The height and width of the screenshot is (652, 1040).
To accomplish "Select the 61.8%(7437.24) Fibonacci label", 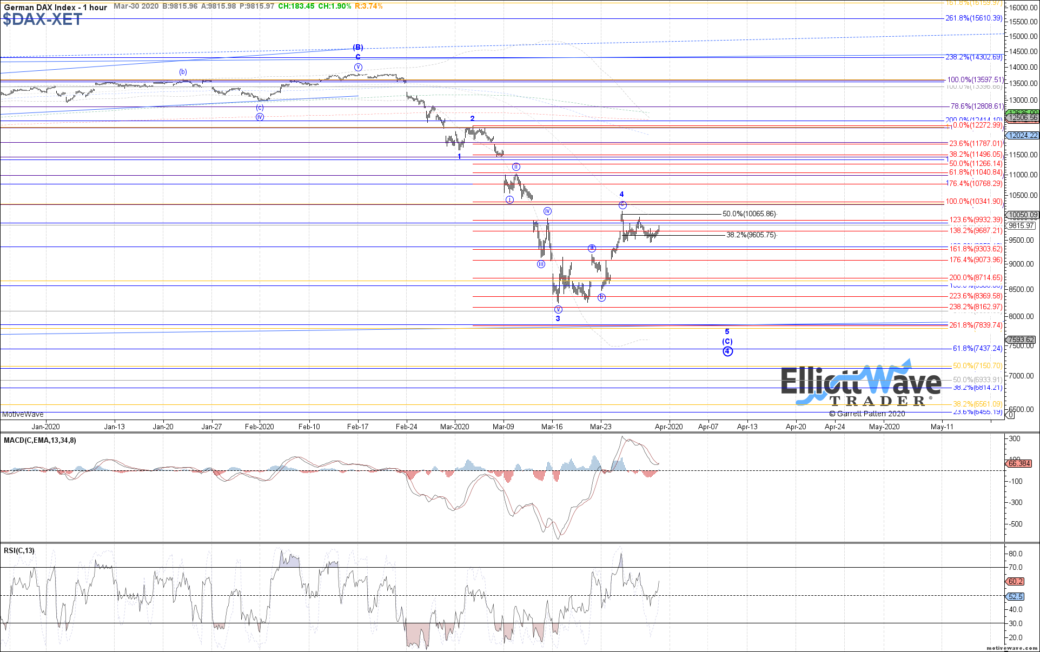I will pyautogui.click(x=977, y=349).
